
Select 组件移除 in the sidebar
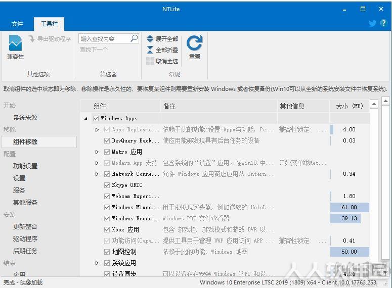click(x=39, y=142)
